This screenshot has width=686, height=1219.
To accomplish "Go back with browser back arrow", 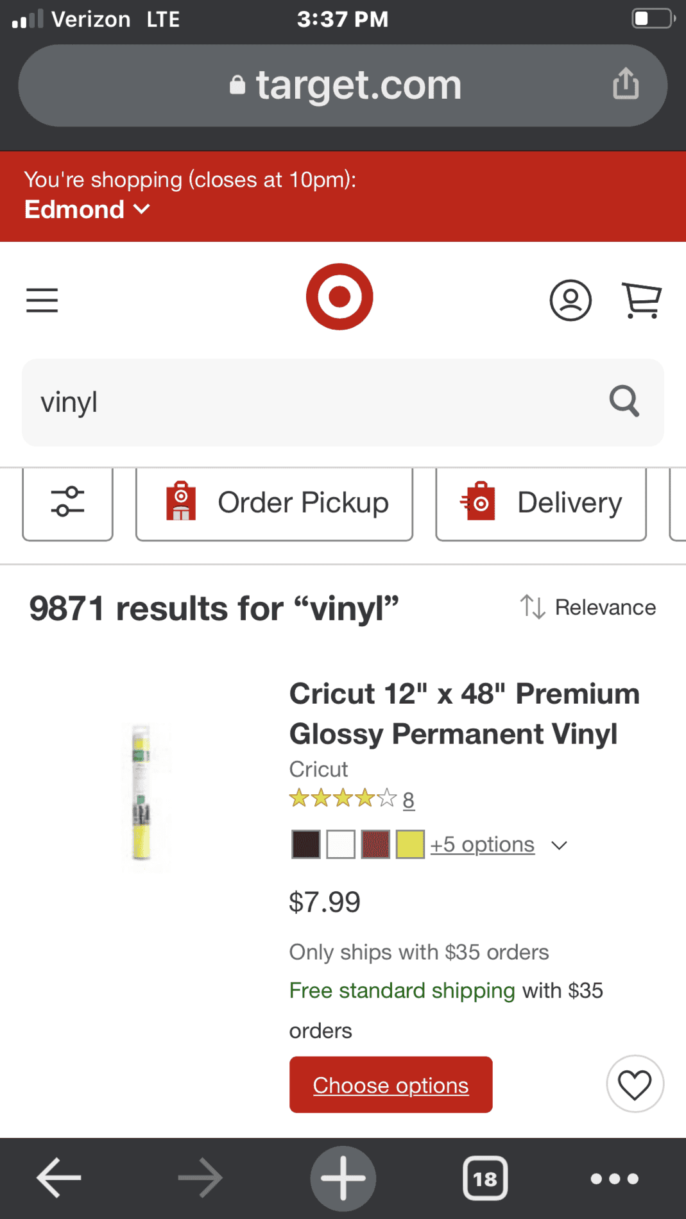I will 59,1178.
